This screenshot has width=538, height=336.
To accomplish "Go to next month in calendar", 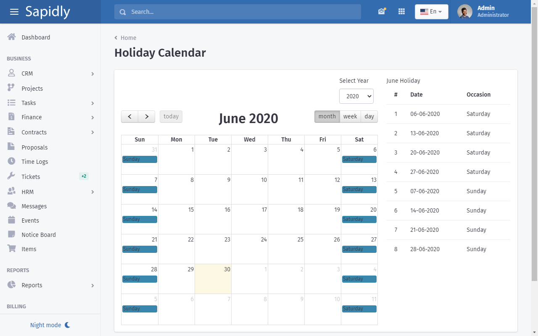I will (147, 116).
